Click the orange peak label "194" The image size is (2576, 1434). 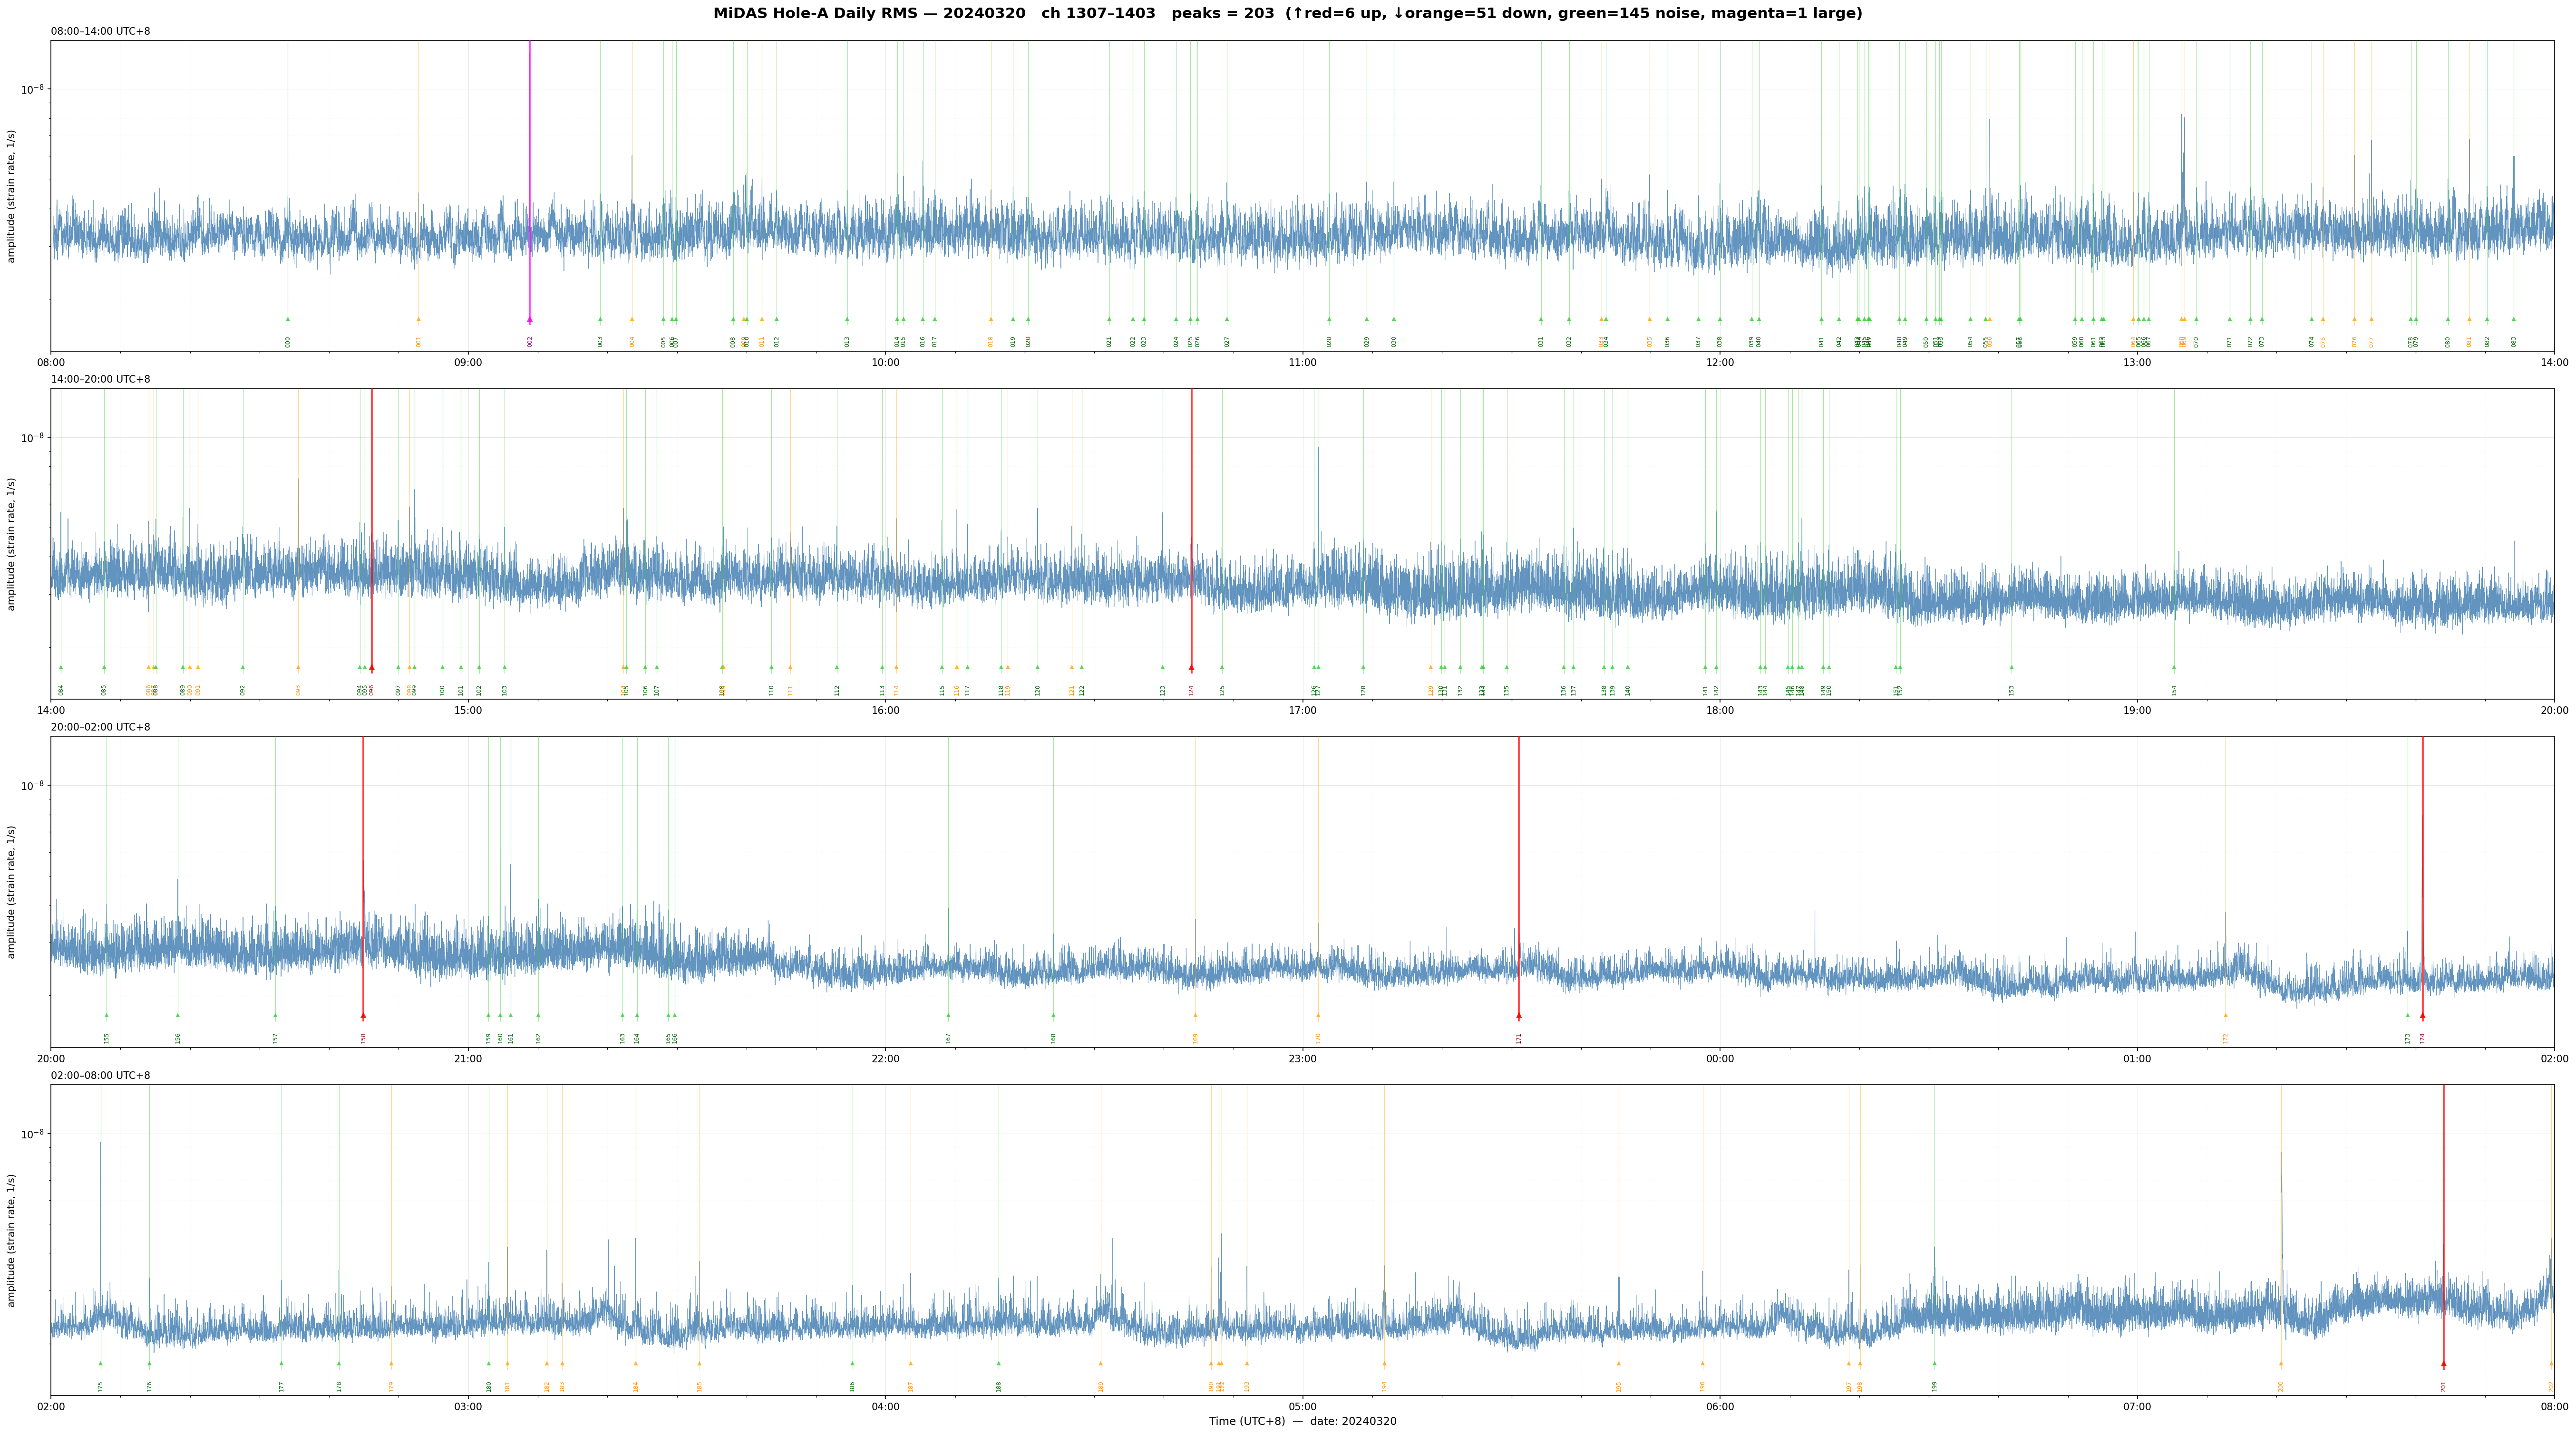[x=1385, y=1386]
